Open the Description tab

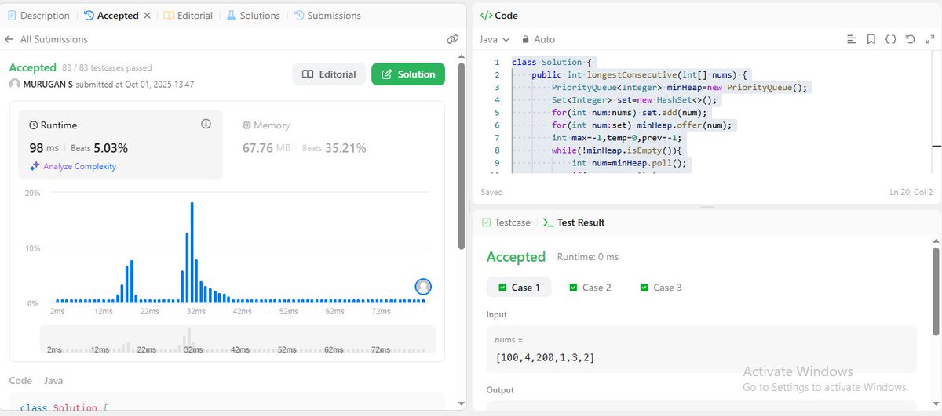coord(39,16)
